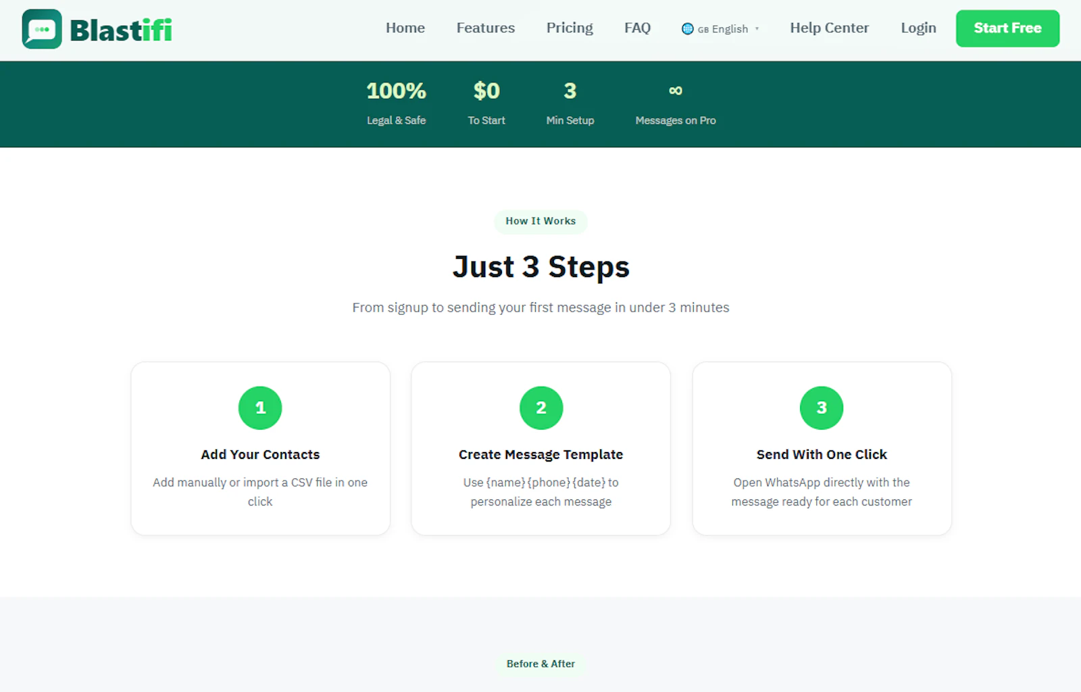Click the 'Open WhatsApp directly' description
Screen dimensions: 1081x692
pos(822,492)
